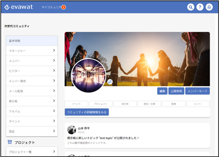The width and height of the screenshot is (219, 157).
Task: Open マイコミュニティ in the top navigation
Action: [x=52, y=7]
